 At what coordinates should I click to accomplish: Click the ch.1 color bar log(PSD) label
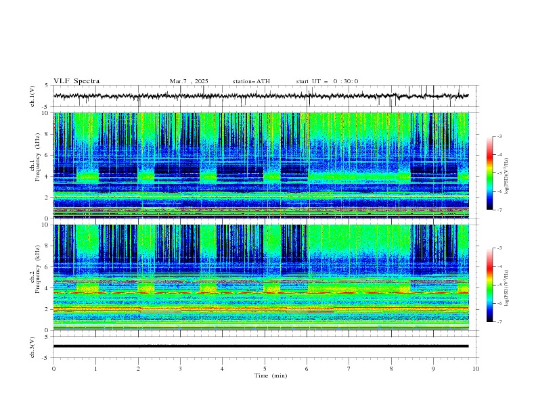pos(506,177)
